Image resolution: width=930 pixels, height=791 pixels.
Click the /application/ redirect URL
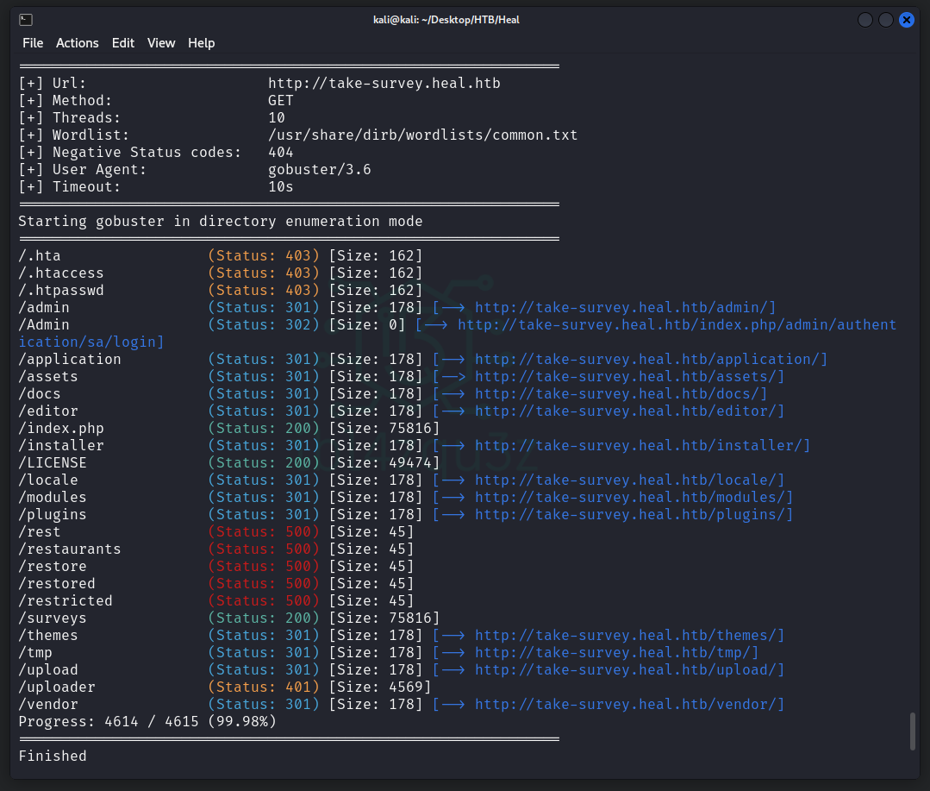pos(651,360)
